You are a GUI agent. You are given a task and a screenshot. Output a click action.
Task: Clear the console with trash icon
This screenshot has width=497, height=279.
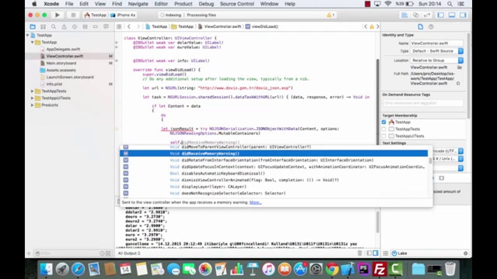coord(360,253)
